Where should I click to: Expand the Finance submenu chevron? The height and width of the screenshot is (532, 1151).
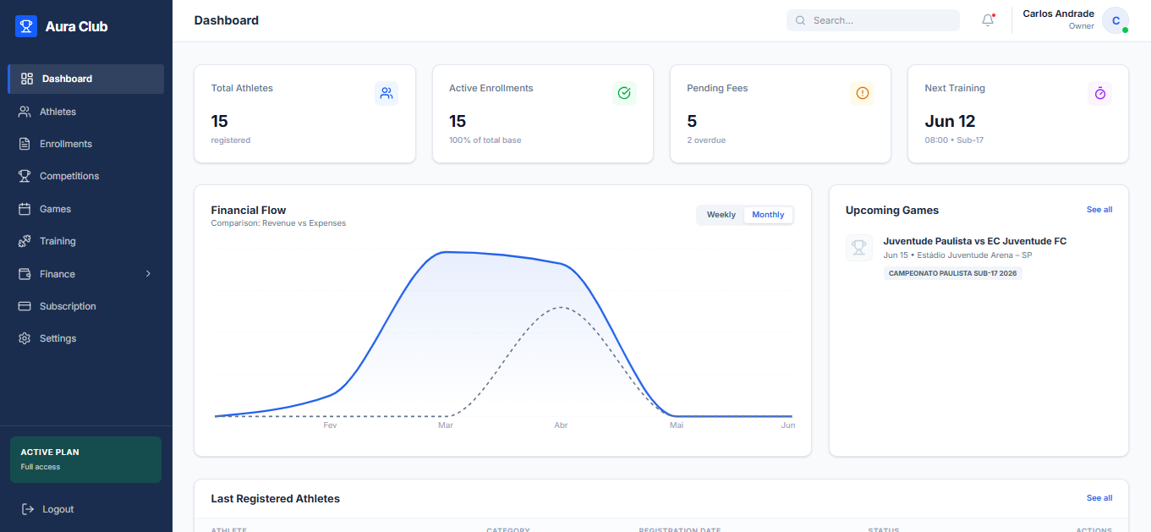(x=148, y=274)
